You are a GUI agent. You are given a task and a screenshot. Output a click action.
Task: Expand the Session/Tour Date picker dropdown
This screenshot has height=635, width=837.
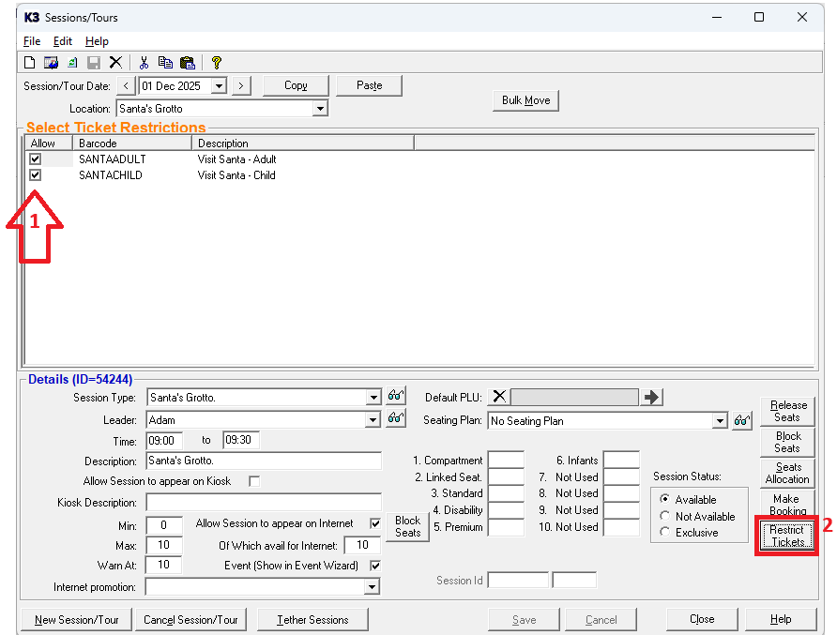click(x=219, y=85)
